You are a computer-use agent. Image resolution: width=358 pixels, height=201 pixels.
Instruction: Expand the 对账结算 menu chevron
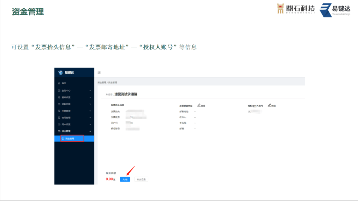pyautogui.click(x=90, y=104)
